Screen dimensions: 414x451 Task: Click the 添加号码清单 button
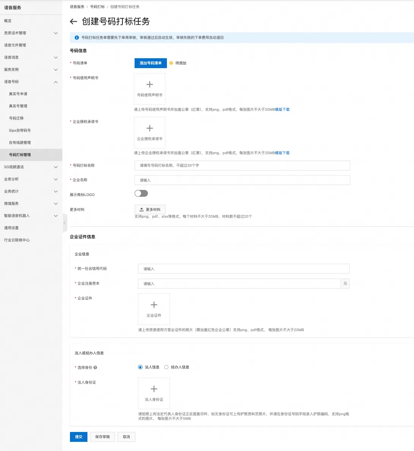point(151,63)
